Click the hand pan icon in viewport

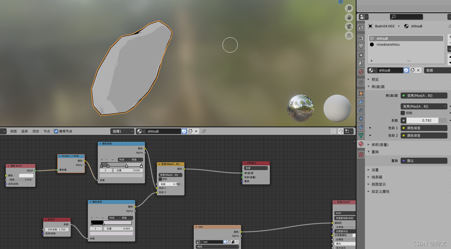point(349,17)
